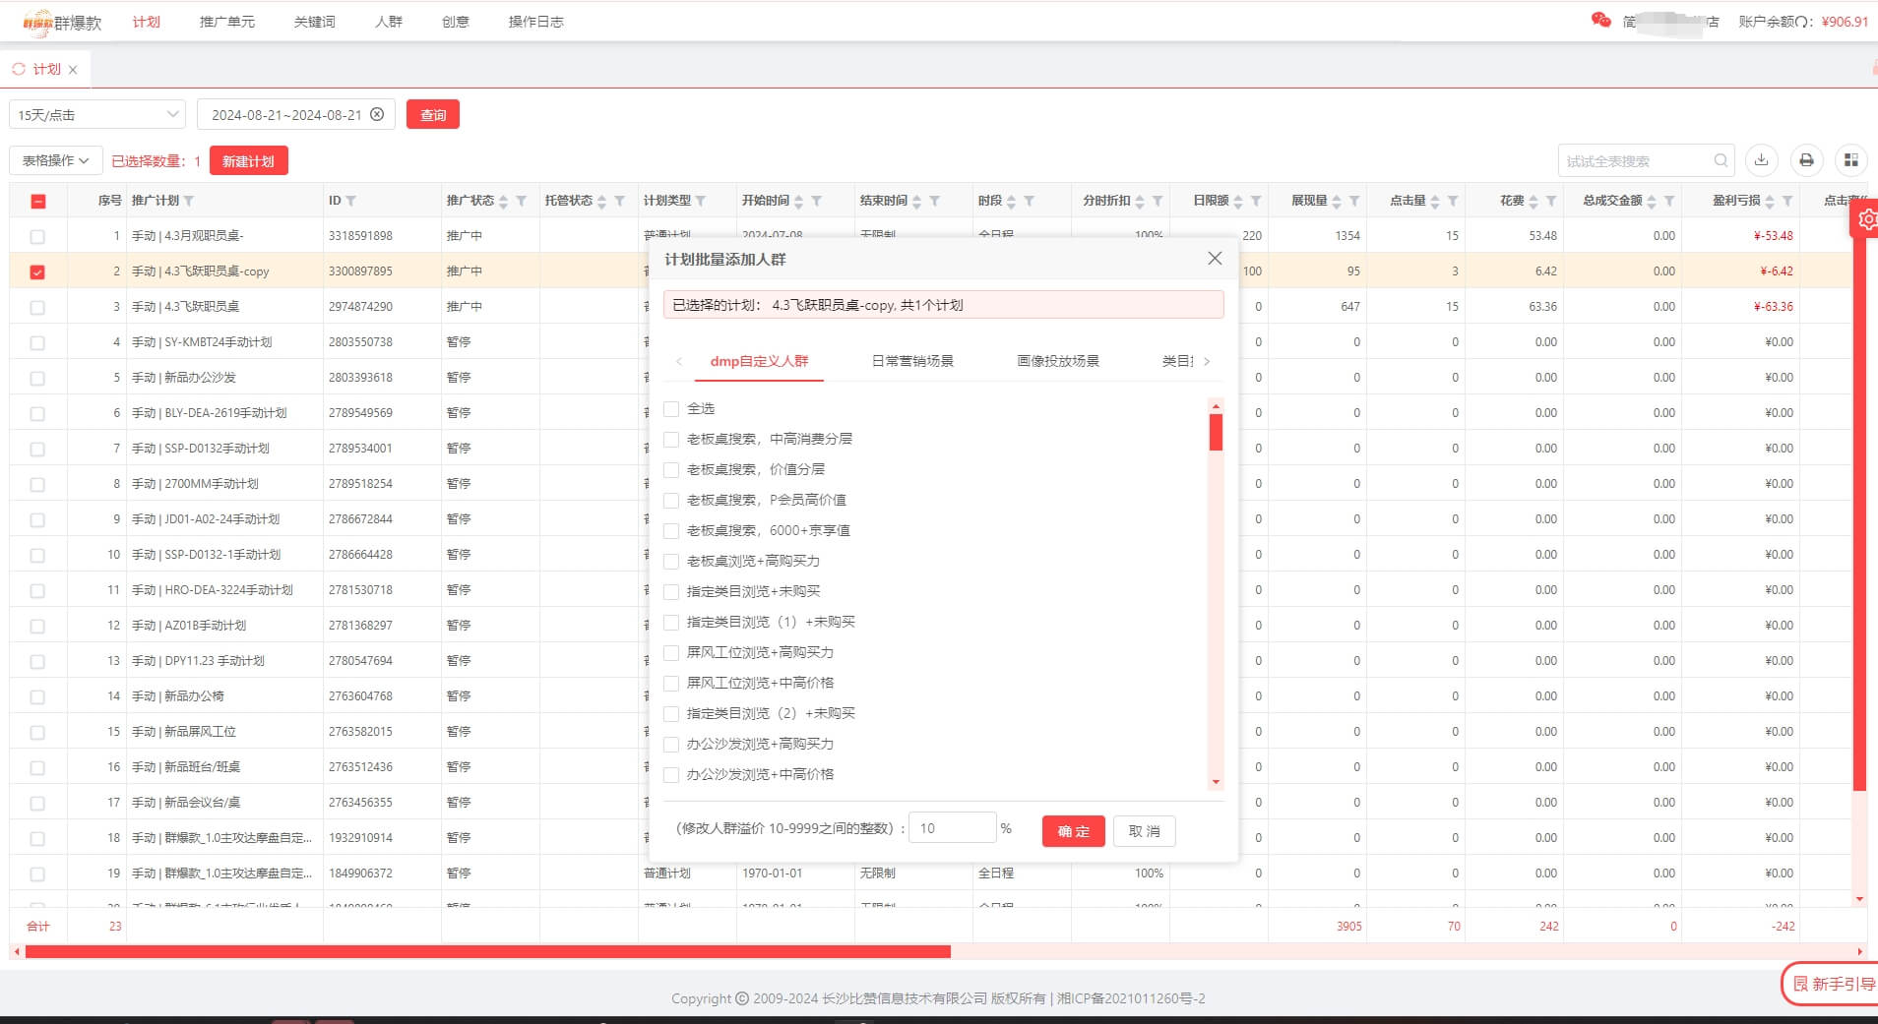Expand the 表格操作 dropdown

click(x=56, y=160)
